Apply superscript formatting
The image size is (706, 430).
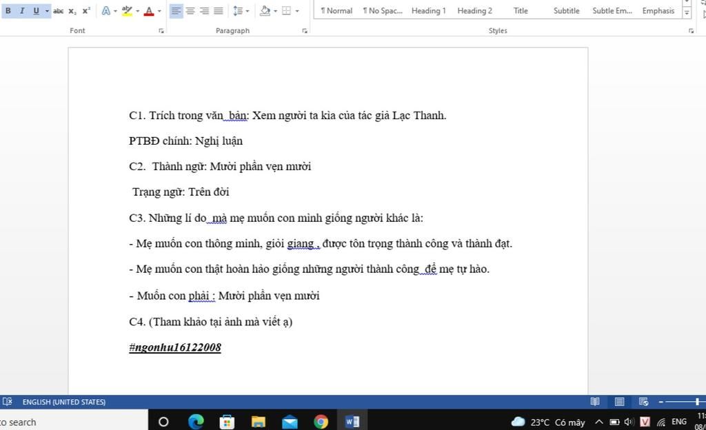click(x=86, y=11)
